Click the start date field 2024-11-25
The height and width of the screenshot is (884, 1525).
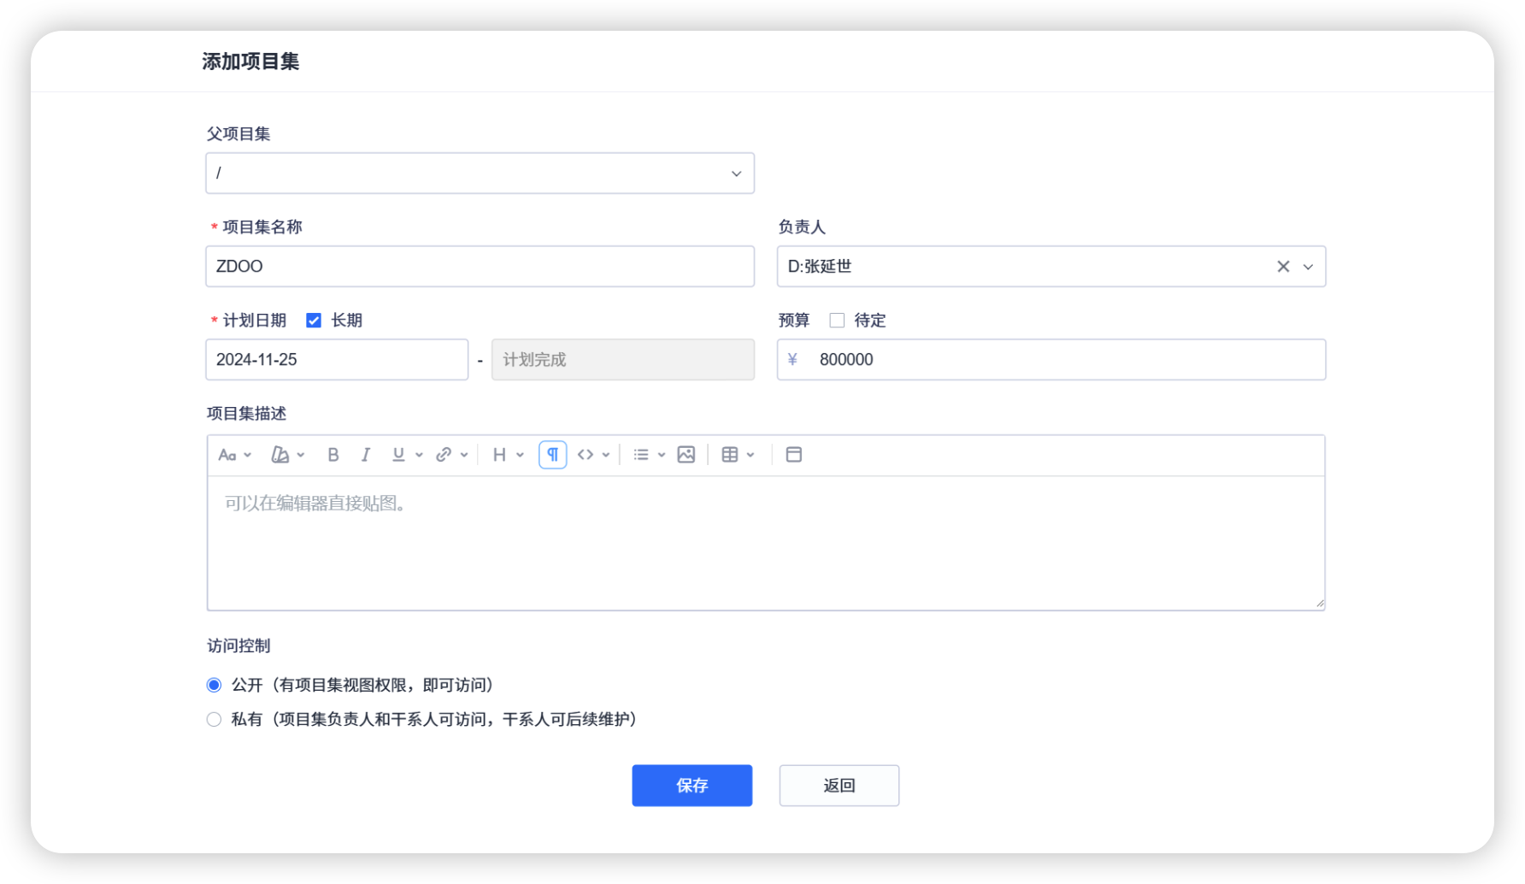[338, 360]
